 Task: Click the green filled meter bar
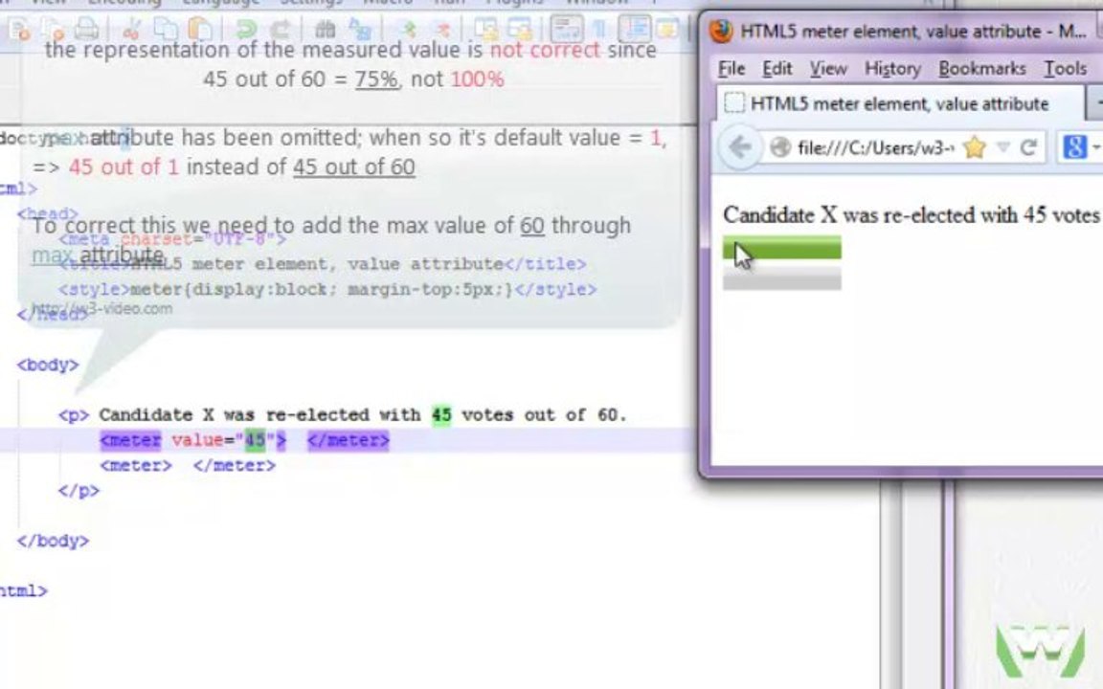[781, 248]
